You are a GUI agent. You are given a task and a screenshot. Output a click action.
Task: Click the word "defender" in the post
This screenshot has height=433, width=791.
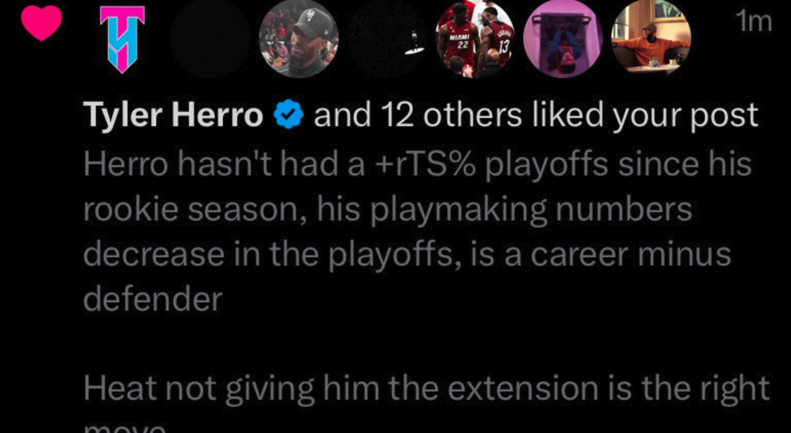tap(153, 299)
